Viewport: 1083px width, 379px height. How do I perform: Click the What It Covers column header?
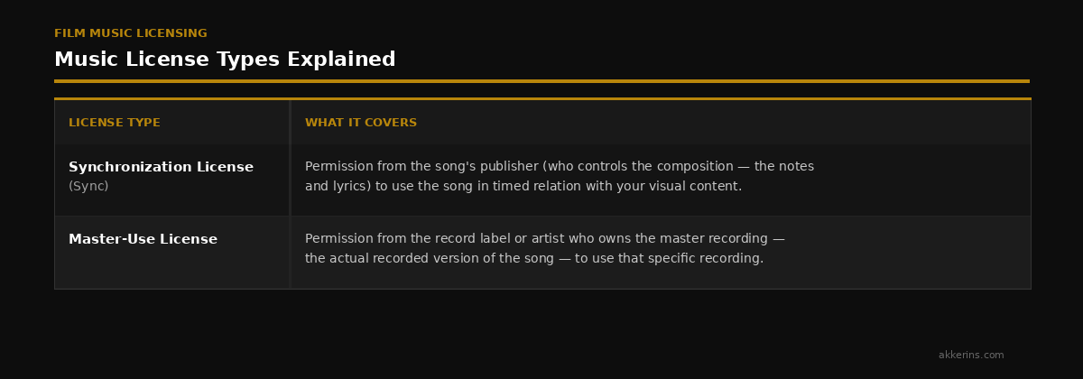[x=361, y=123]
